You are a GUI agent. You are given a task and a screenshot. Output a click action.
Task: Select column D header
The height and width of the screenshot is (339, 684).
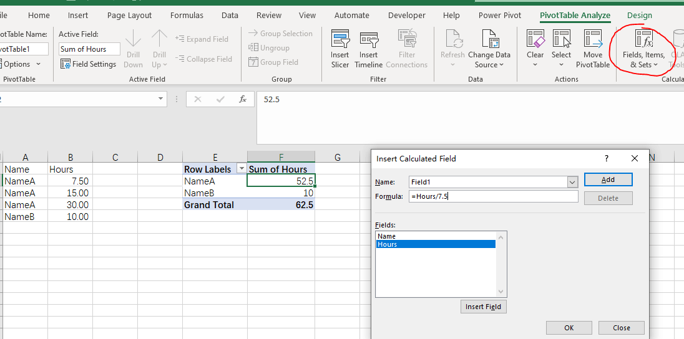click(x=160, y=157)
